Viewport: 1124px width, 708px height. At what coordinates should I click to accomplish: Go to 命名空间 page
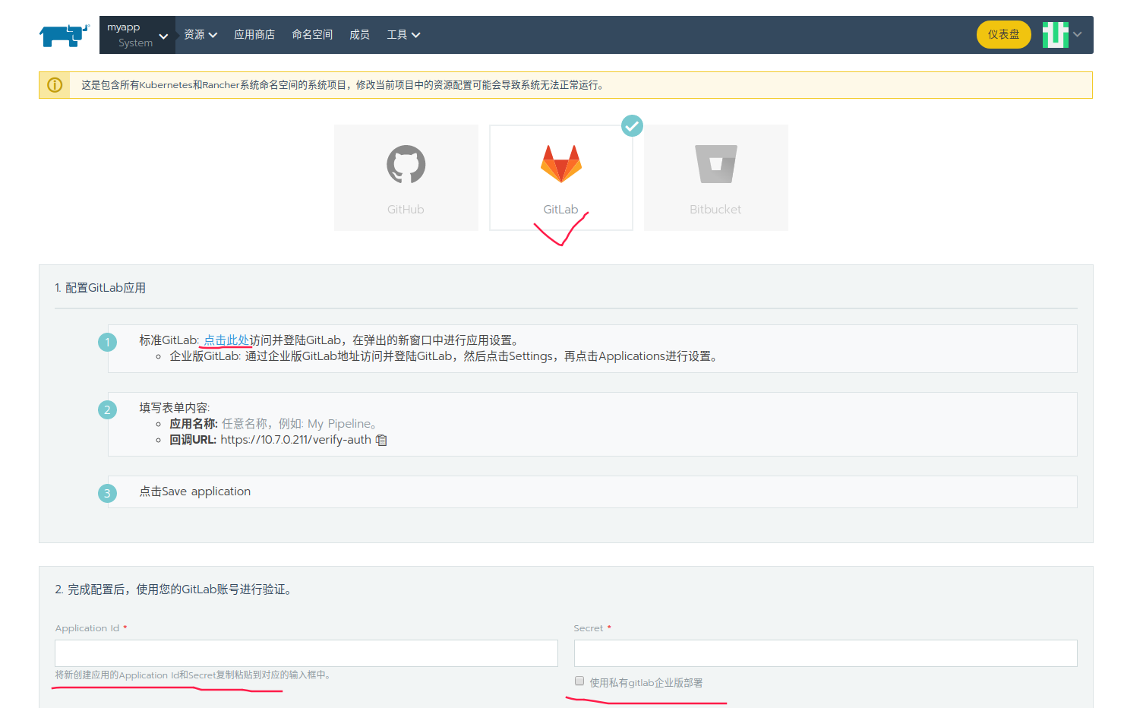(312, 35)
